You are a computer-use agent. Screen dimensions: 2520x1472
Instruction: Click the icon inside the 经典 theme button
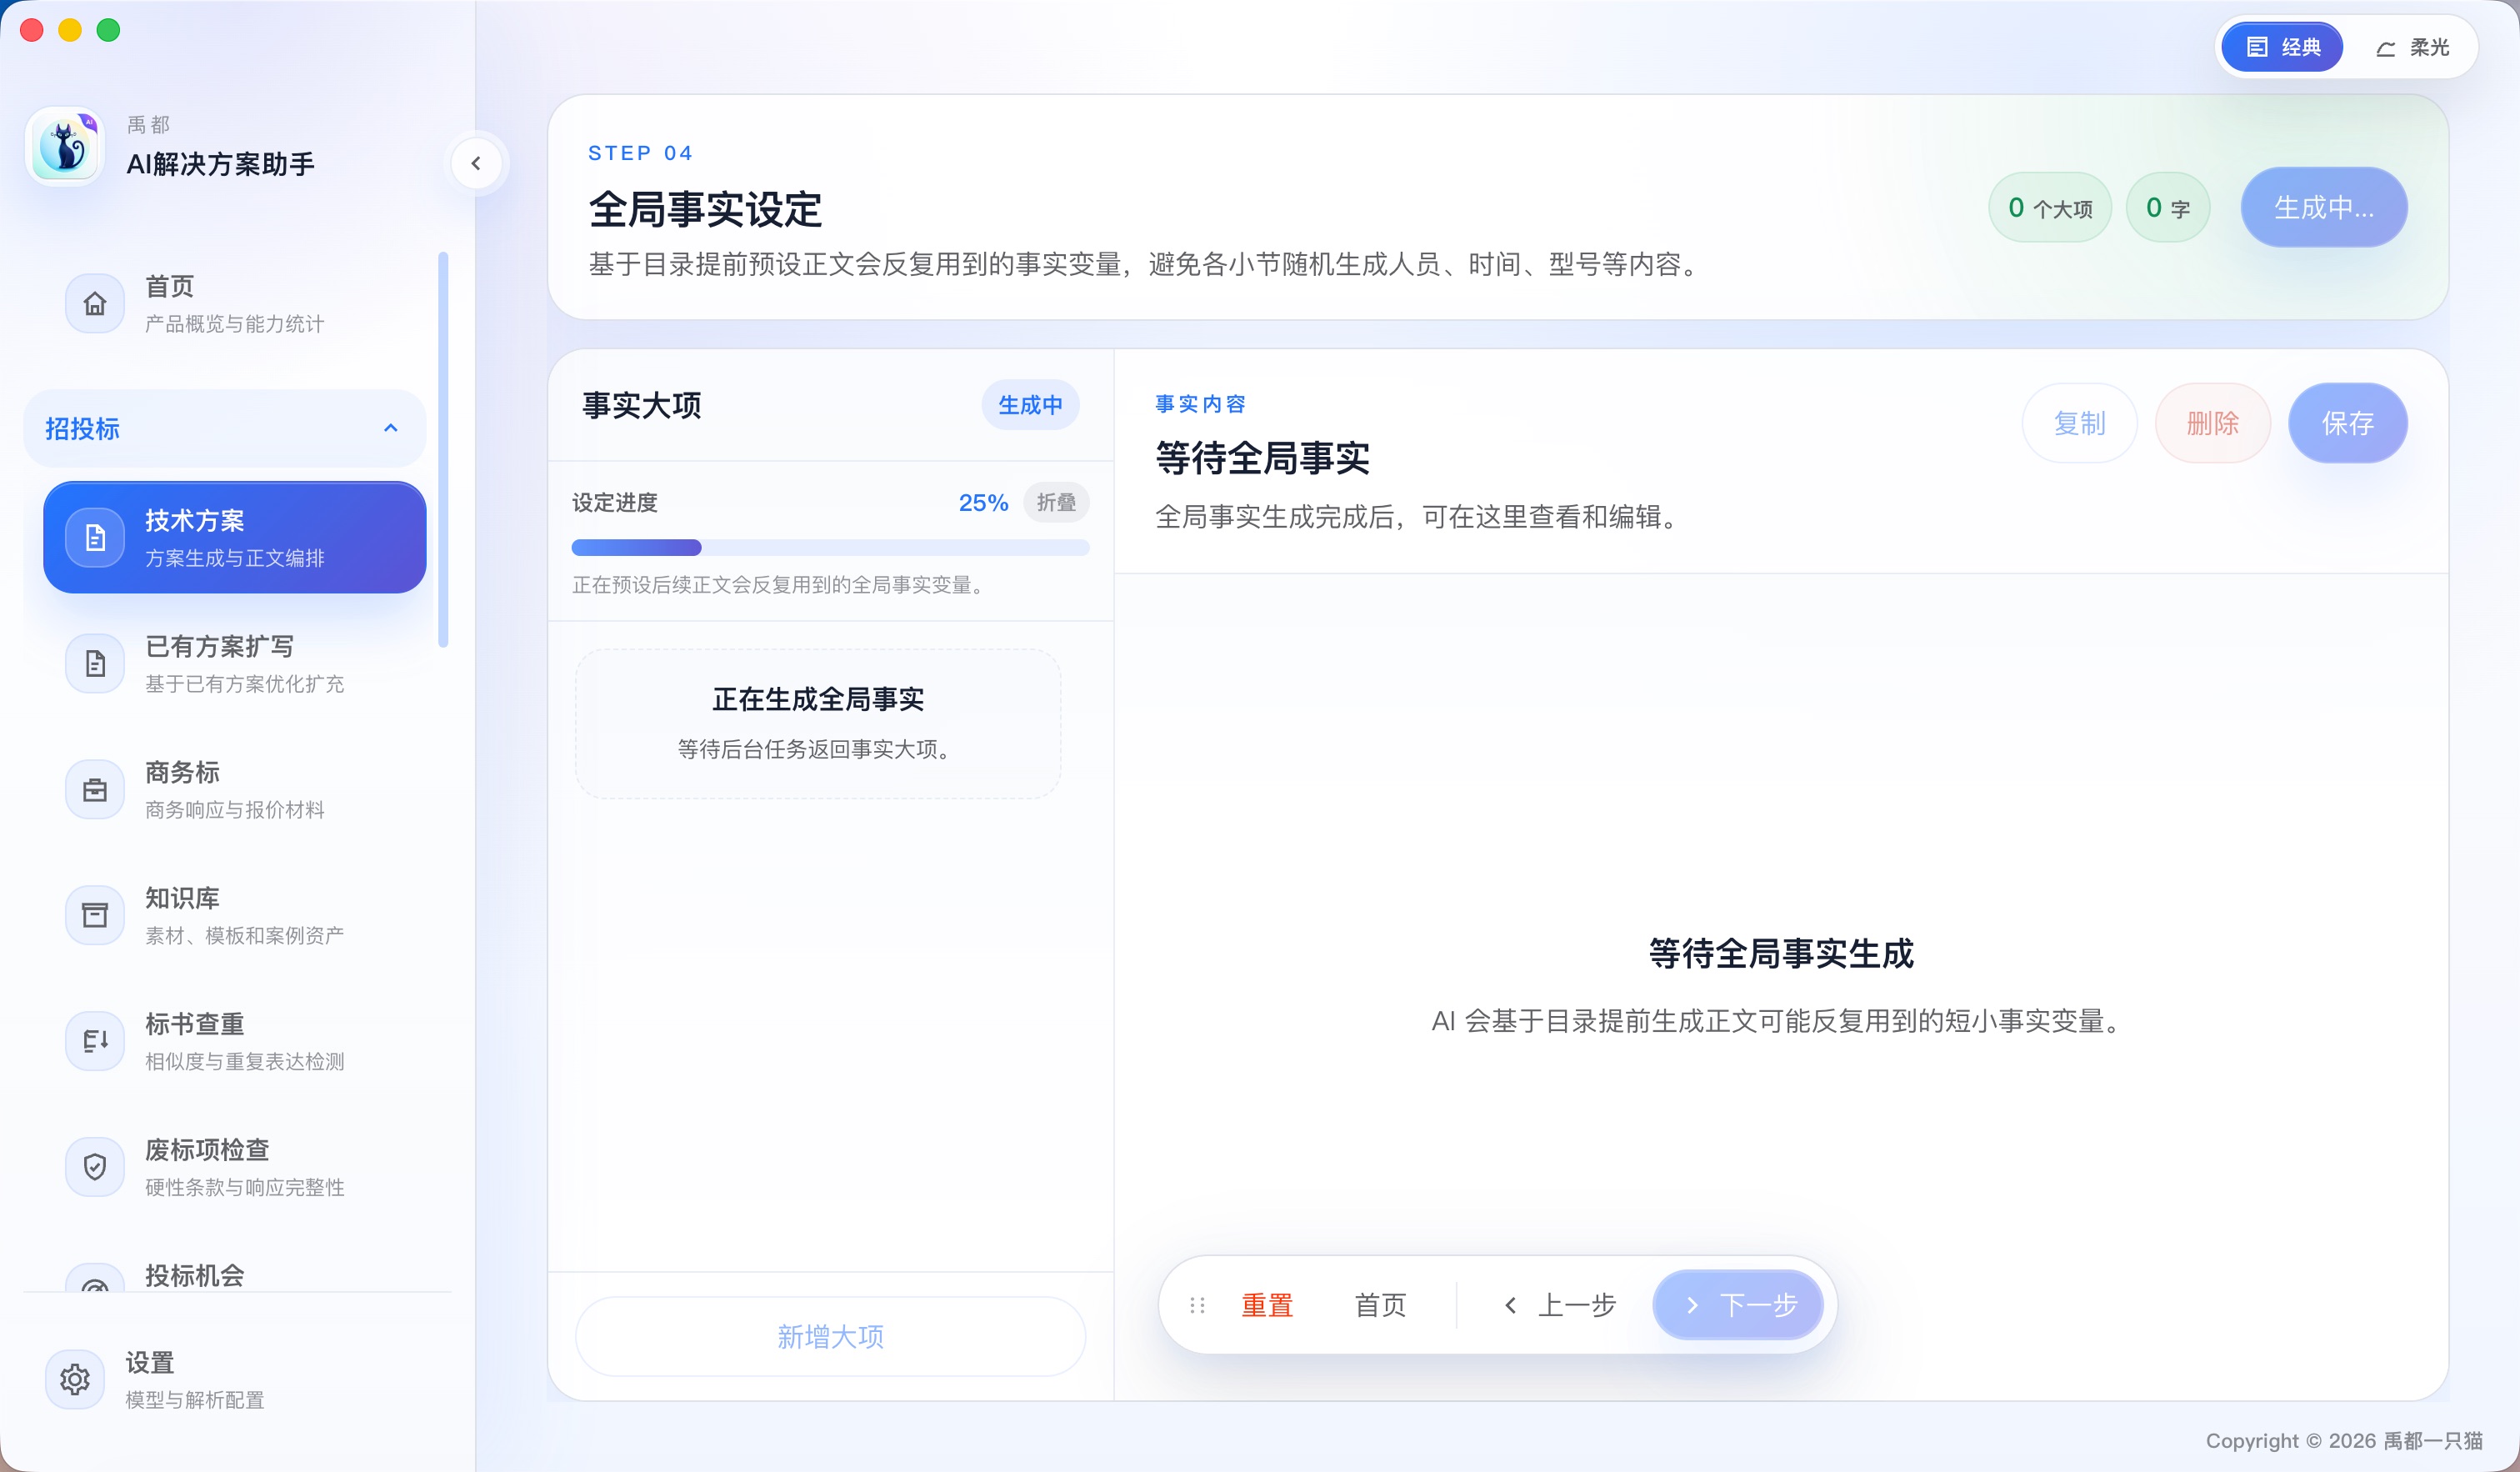[2257, 47]
